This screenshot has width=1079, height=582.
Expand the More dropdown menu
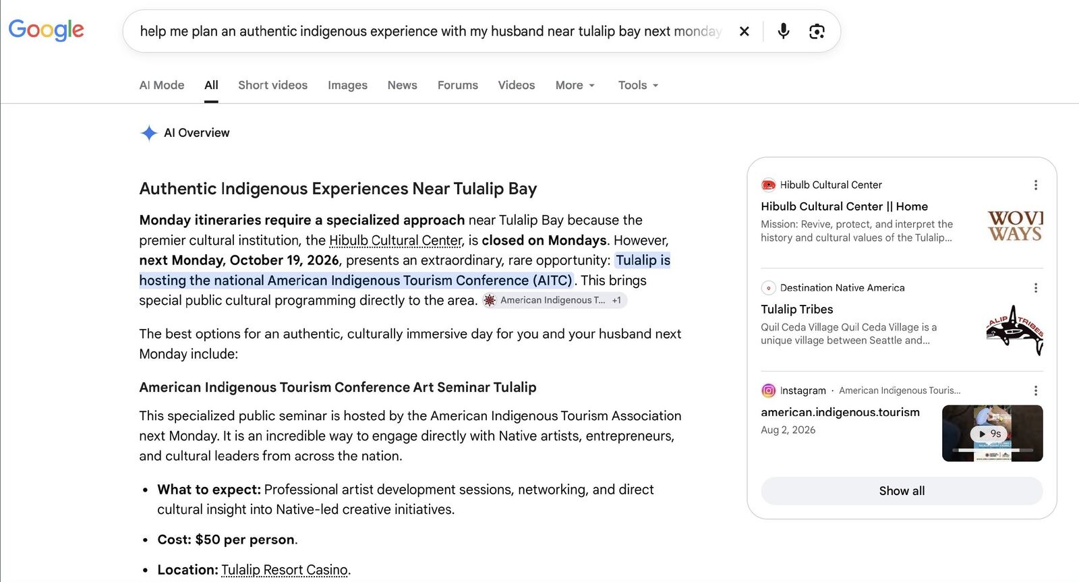coord(575,85)
